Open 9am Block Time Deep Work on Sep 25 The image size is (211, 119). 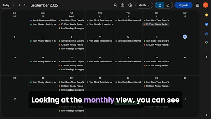click(156, 82)
